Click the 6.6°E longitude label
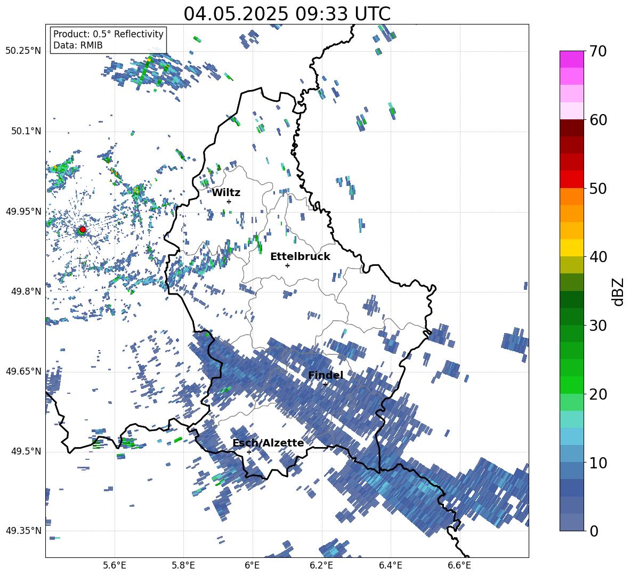 pyautogui.click(x=459, y=565)
